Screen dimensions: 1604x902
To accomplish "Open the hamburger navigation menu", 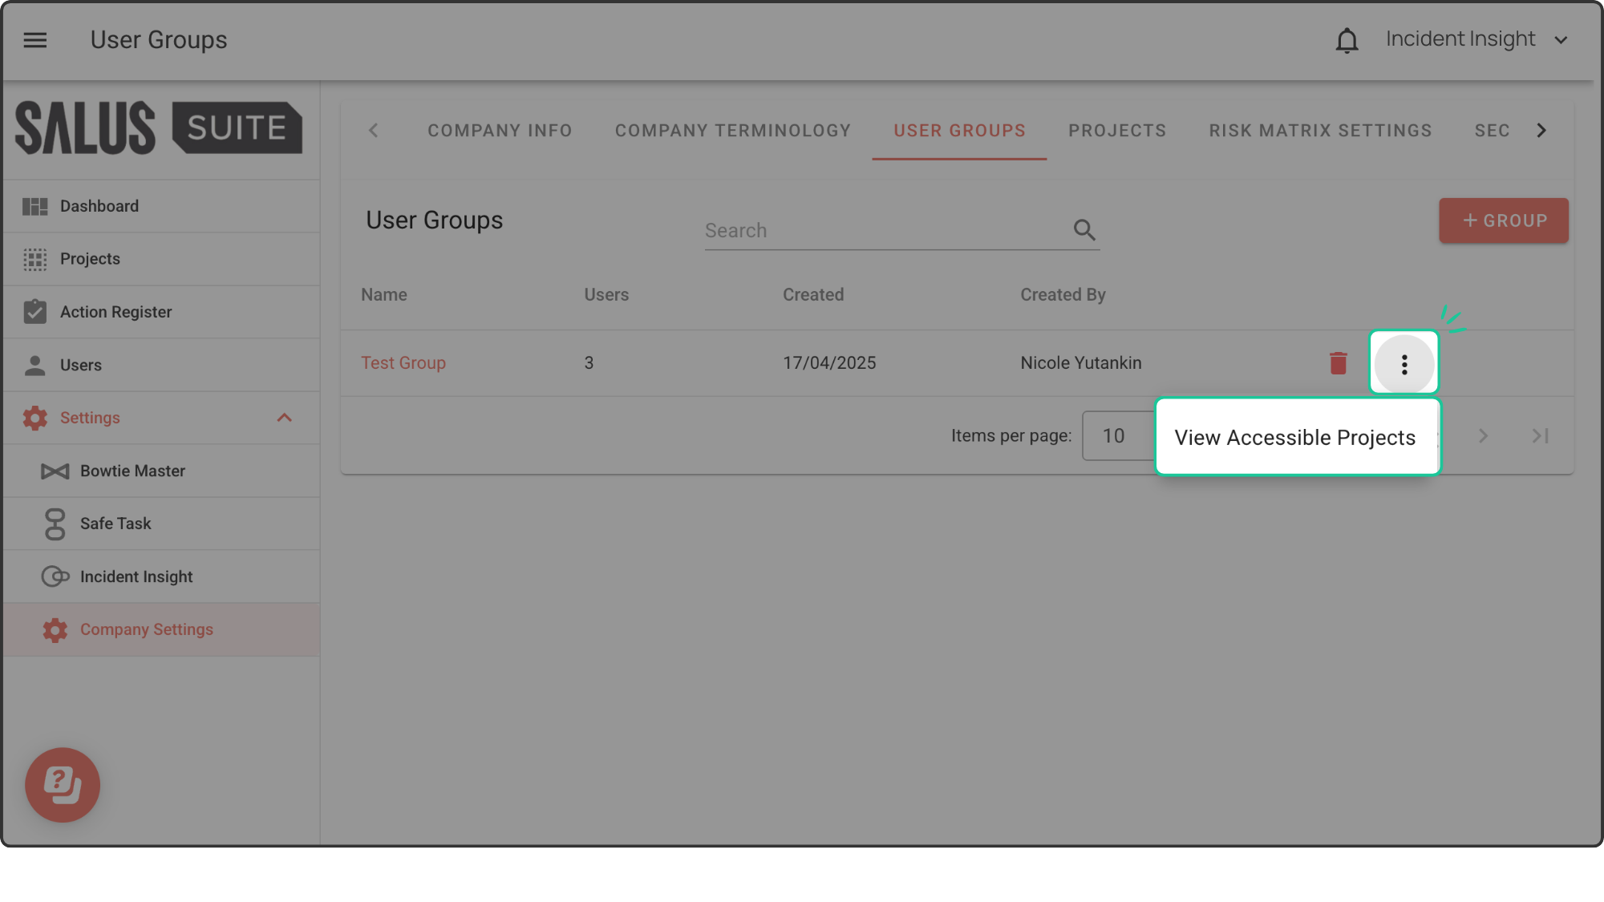I will pyautogui.click(x=34, y=40).
